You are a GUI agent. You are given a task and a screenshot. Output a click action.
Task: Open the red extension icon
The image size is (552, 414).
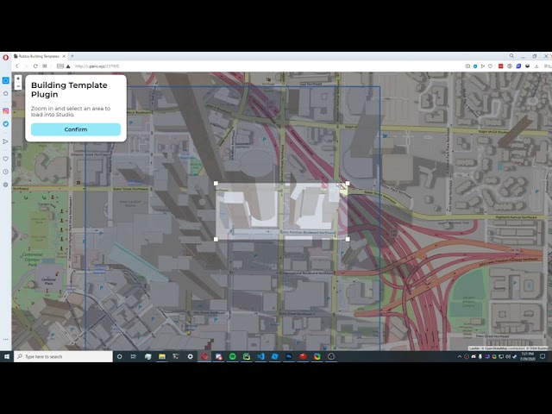coord(500,66)
